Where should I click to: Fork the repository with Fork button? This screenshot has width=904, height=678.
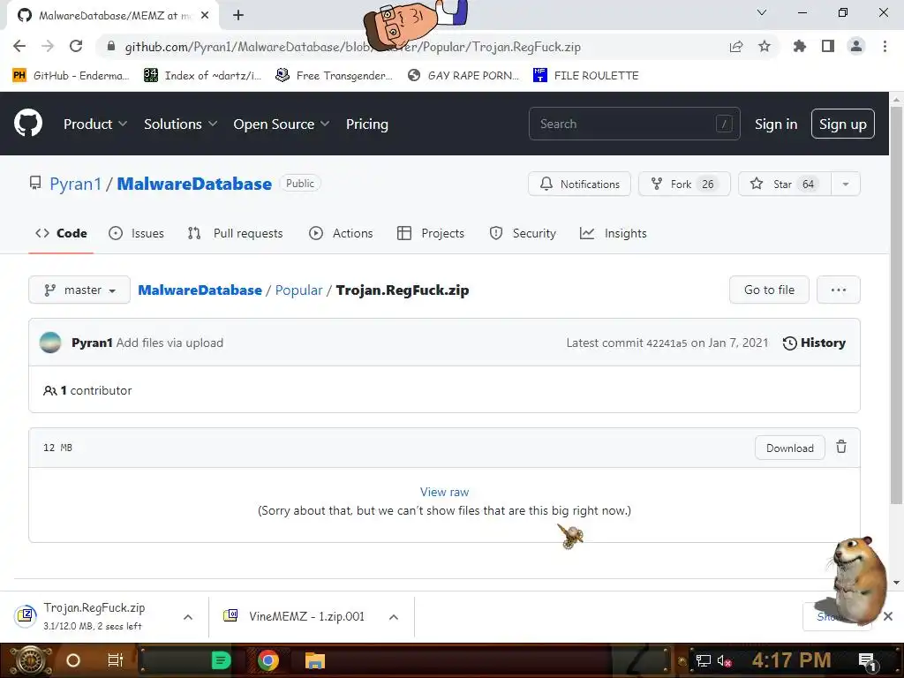(684, 184)
